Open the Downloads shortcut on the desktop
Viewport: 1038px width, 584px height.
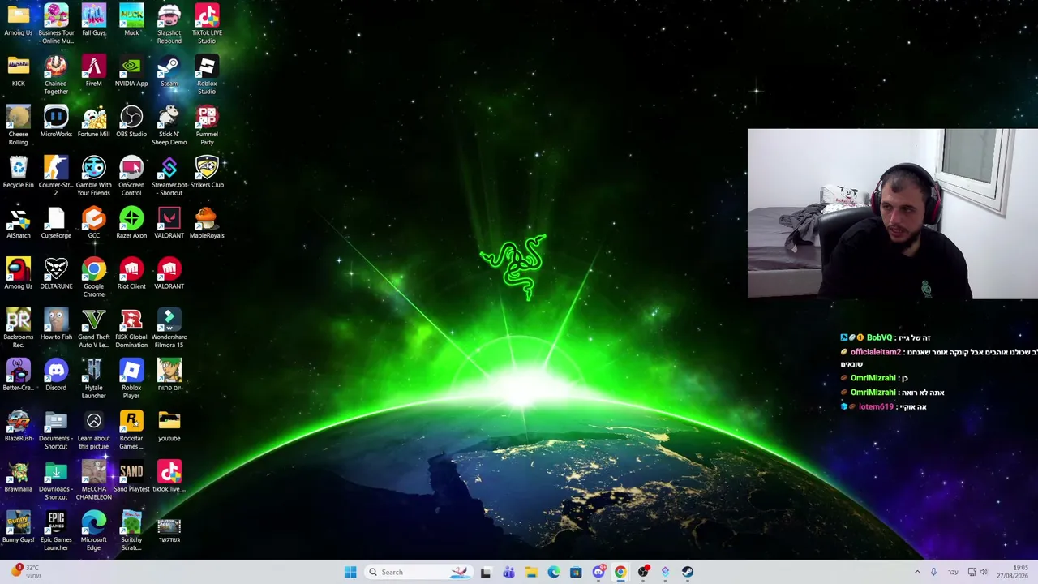point(56,480)
